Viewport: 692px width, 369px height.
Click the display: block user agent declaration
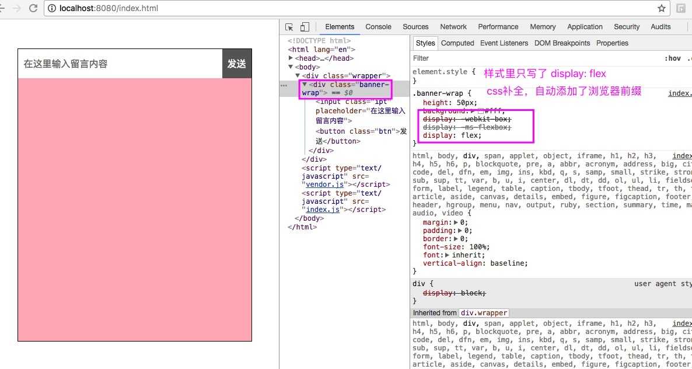(455, 293)
